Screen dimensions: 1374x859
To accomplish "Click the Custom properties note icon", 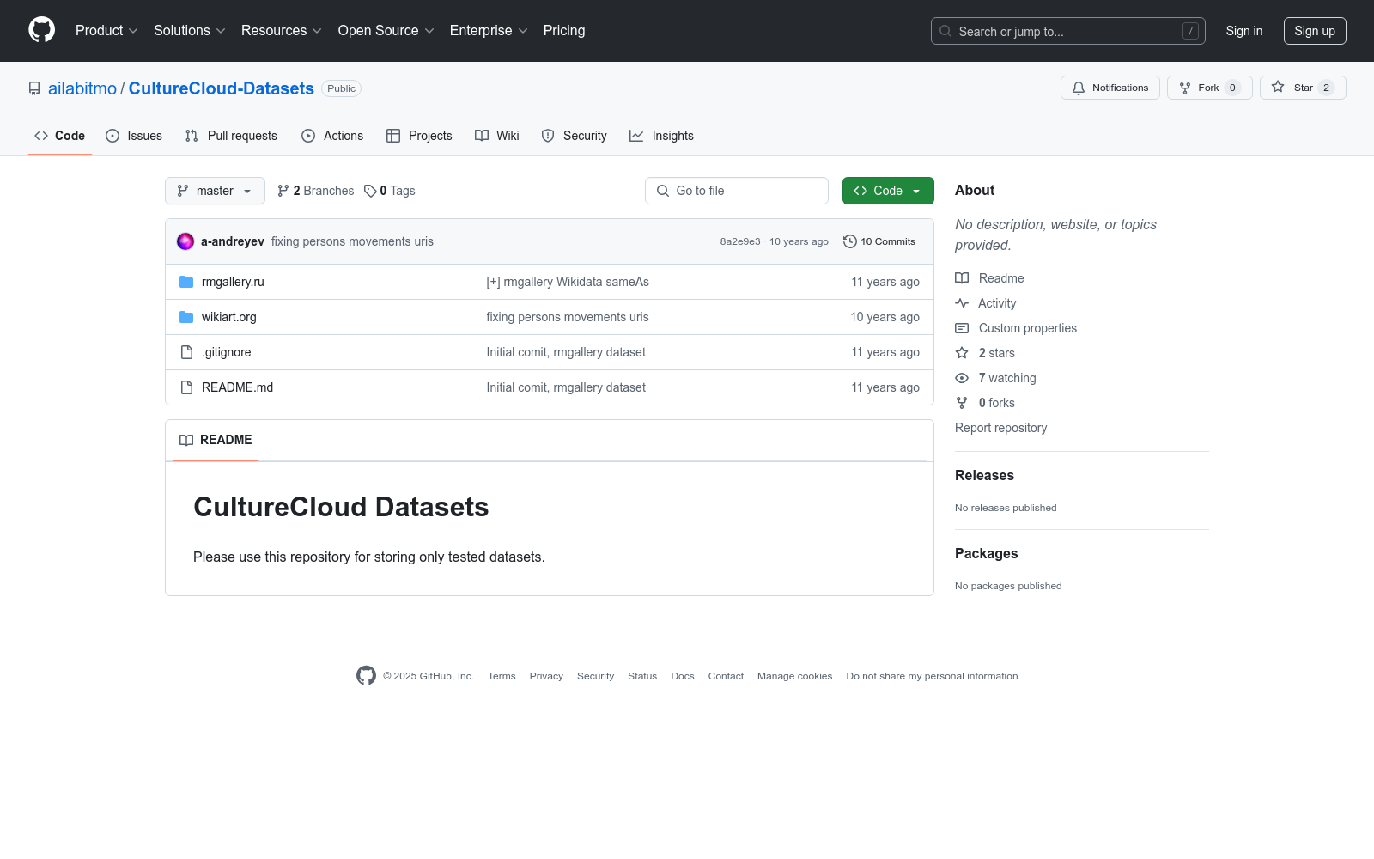I will pos(962,328).
